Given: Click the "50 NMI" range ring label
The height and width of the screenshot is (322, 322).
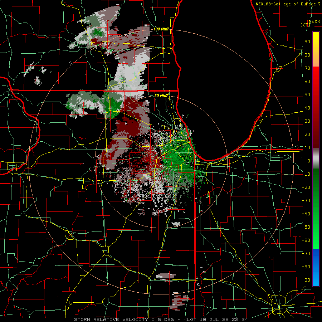Looking at the screenshot, I should coord(161,96).
